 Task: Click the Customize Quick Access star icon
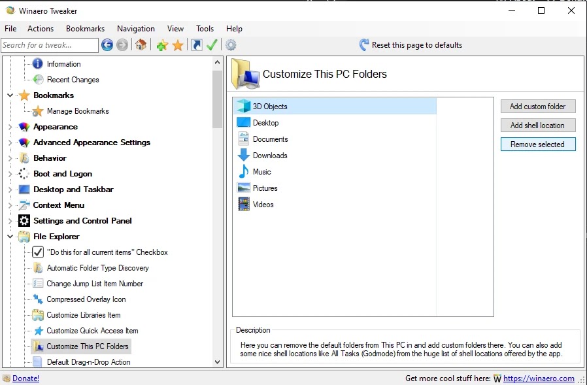pos(38,331)
